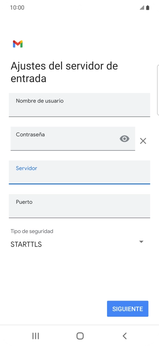Go back using the navigation back arrow
159x346 pixels.
pos(125,336)
